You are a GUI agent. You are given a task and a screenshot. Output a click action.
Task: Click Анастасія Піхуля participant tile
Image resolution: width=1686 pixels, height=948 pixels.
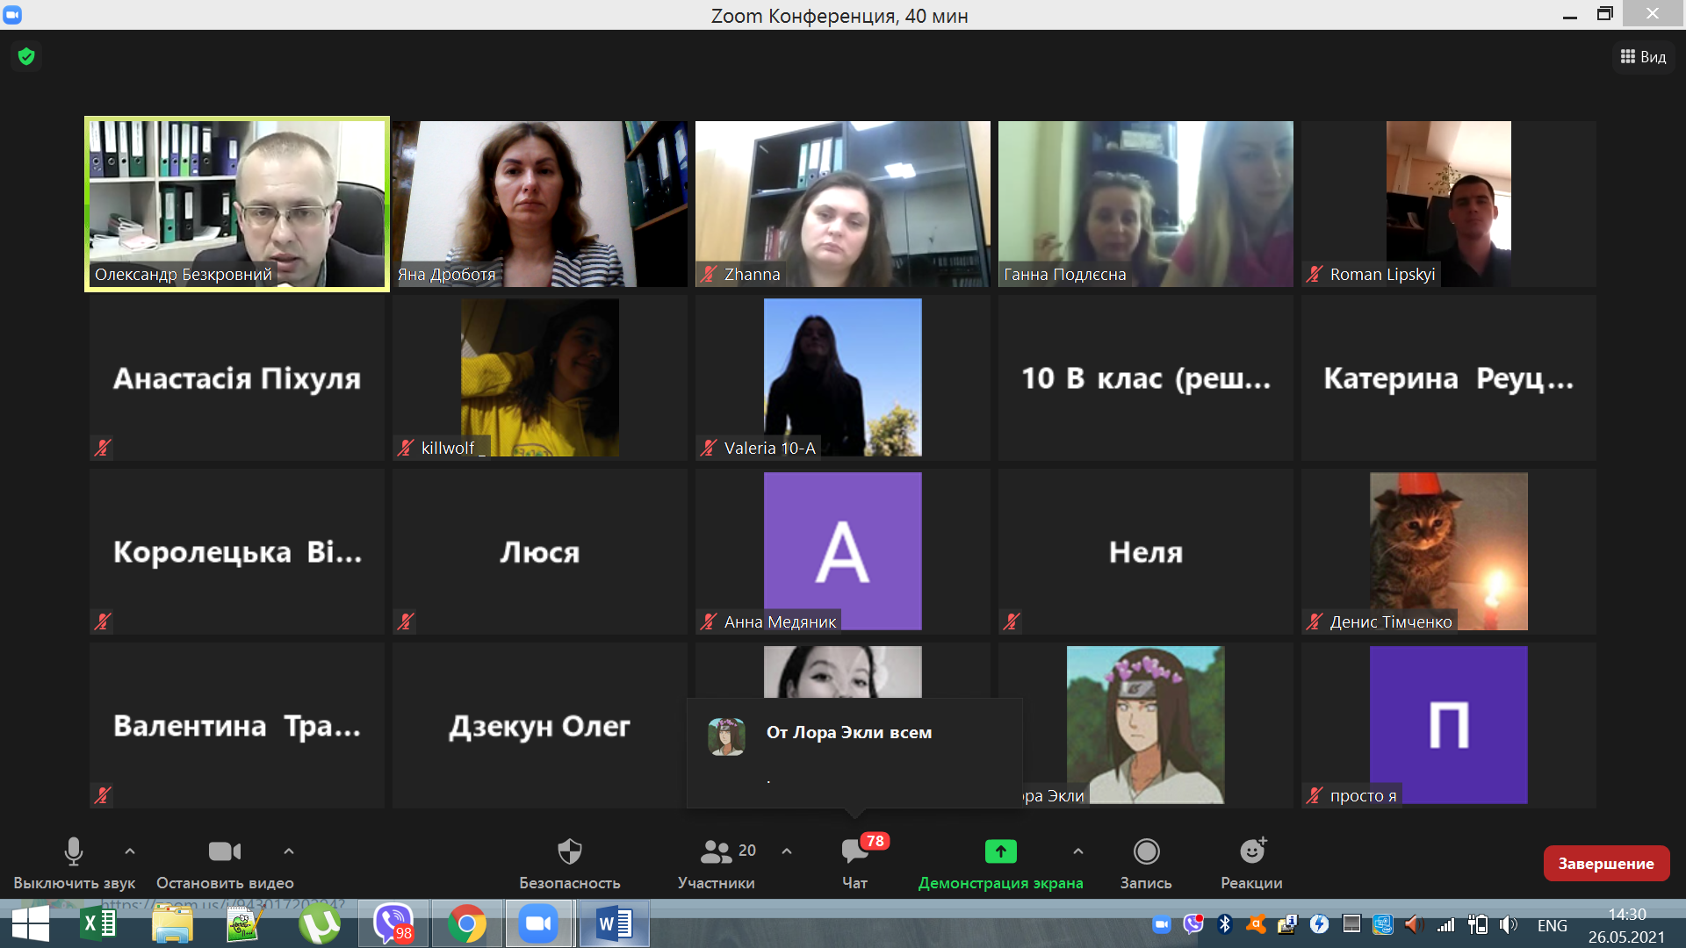[237, 377]
